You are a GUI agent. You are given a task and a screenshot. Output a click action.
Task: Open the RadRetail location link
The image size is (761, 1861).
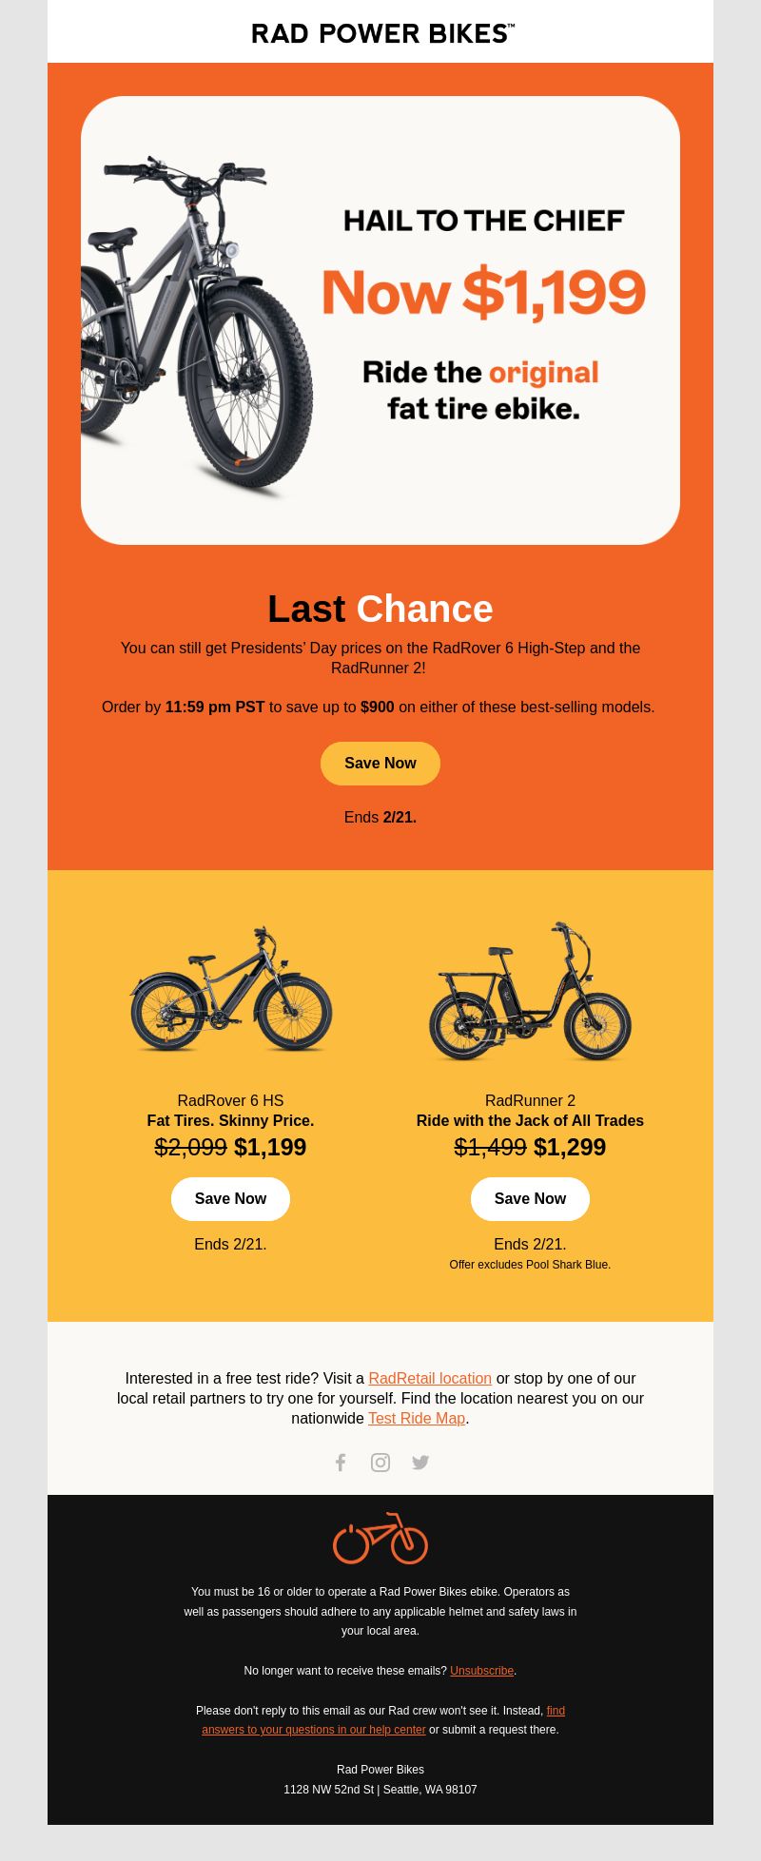[430, 1378]
